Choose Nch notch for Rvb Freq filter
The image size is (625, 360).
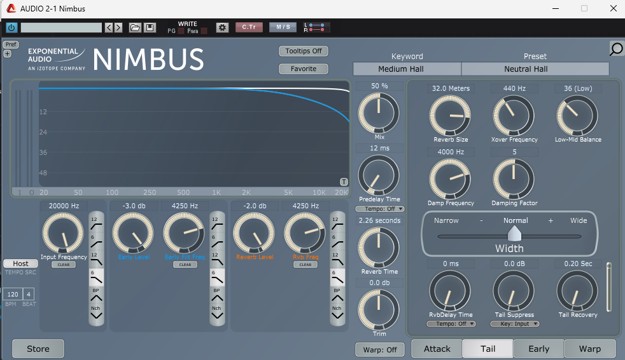(337, 312)
